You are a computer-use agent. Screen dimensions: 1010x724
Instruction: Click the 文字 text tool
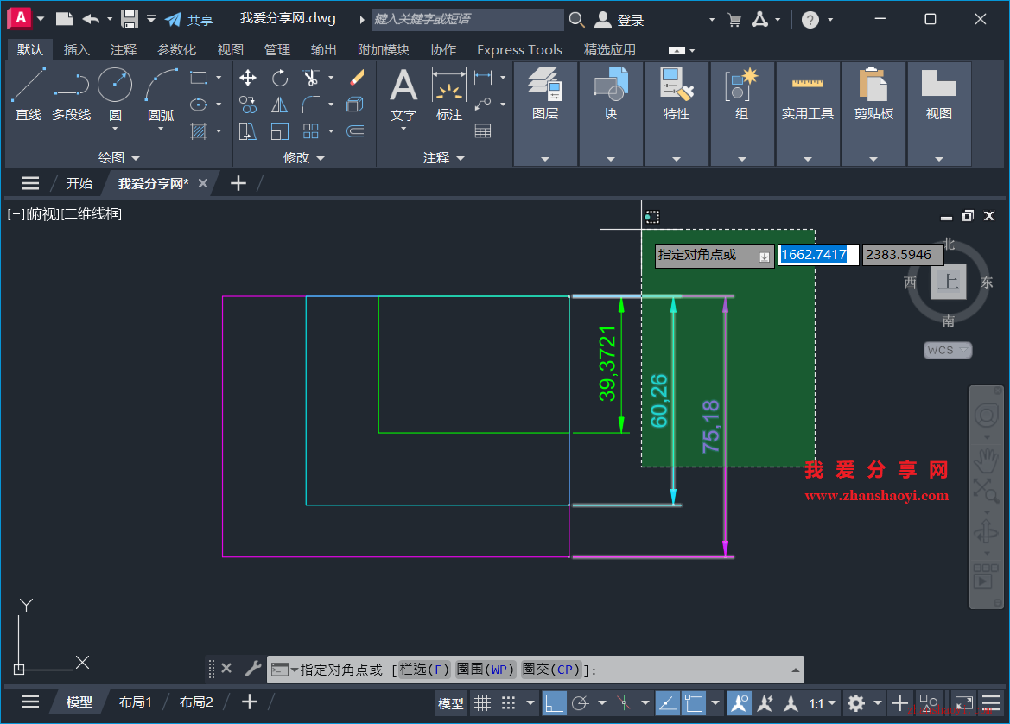pos(403,95)
